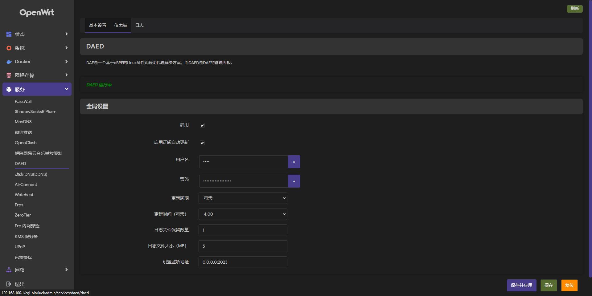Switch to the 日志 tab
Viewport: 592px width, 296px height.
click(x=139, y=25)
